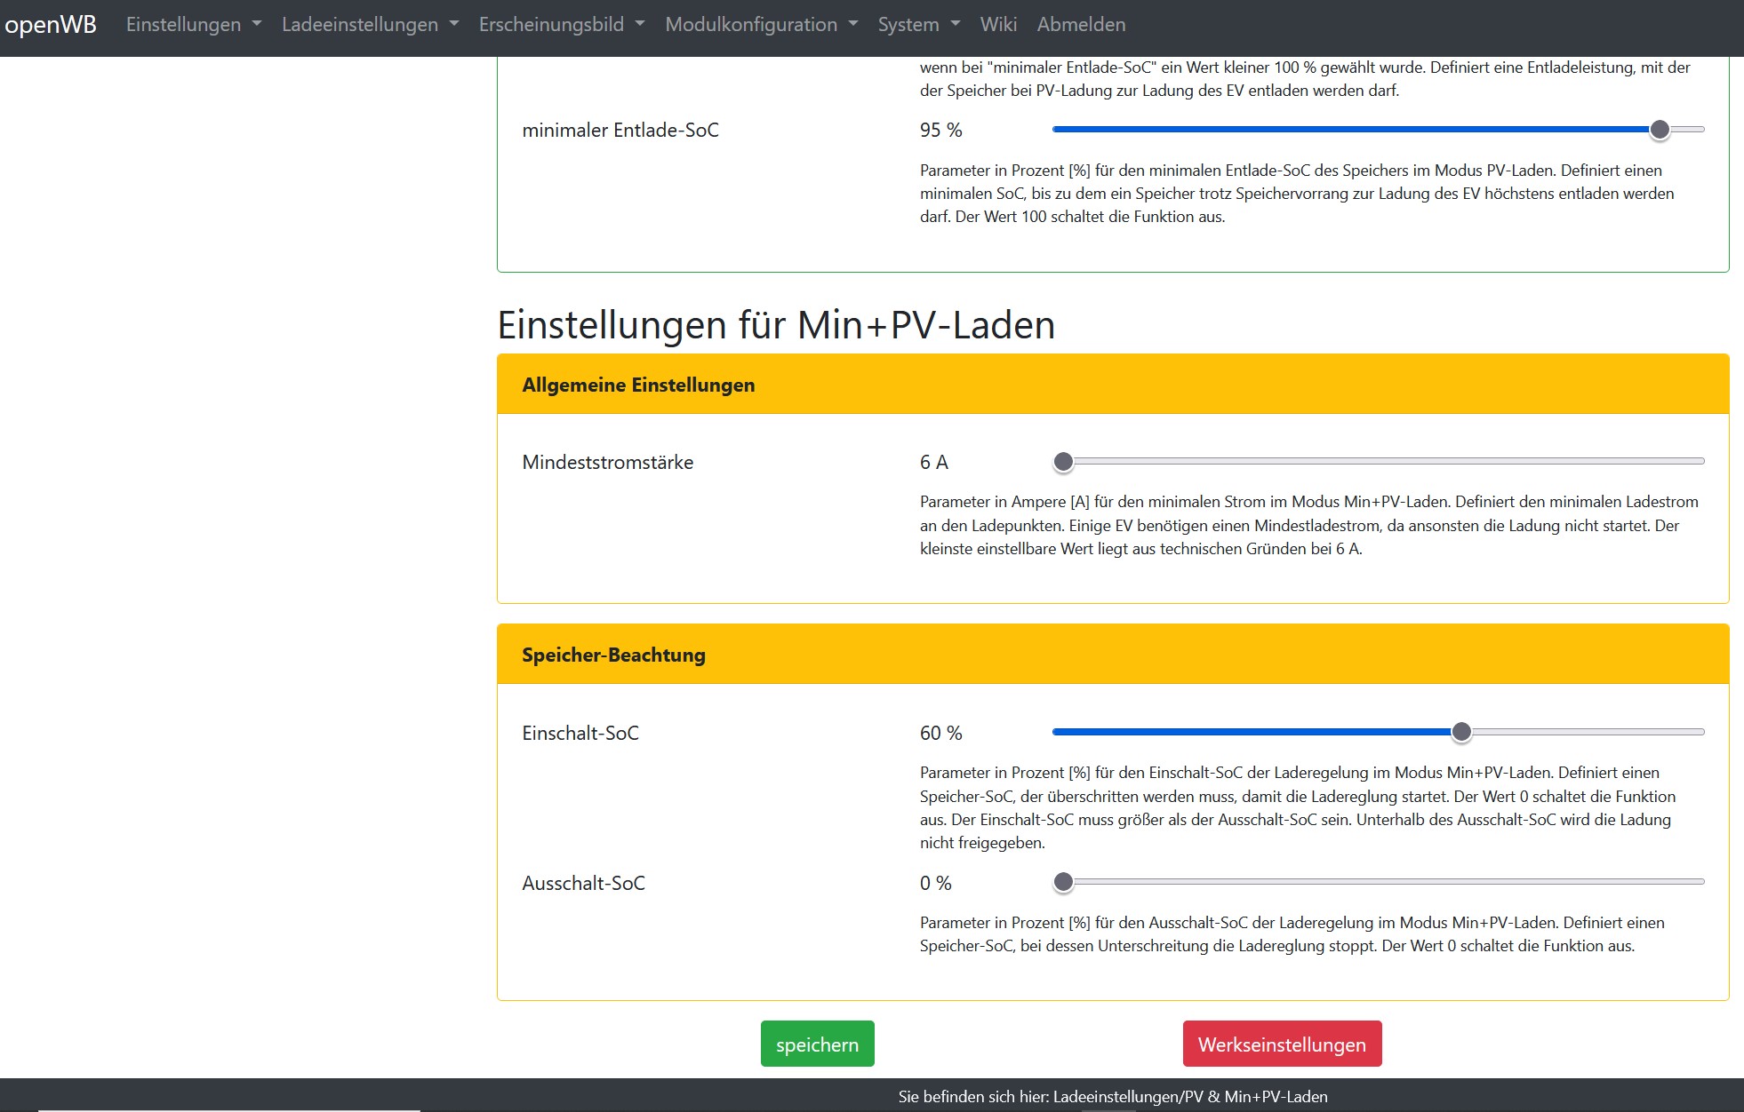
Task: Click the middle of the Ausschalt-SoC slider track
Action: 1379,883
